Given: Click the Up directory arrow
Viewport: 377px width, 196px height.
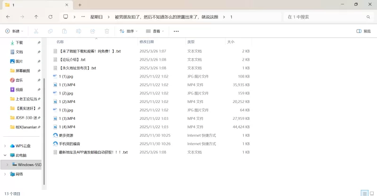Looking at the screenshot, I should 36,16.
